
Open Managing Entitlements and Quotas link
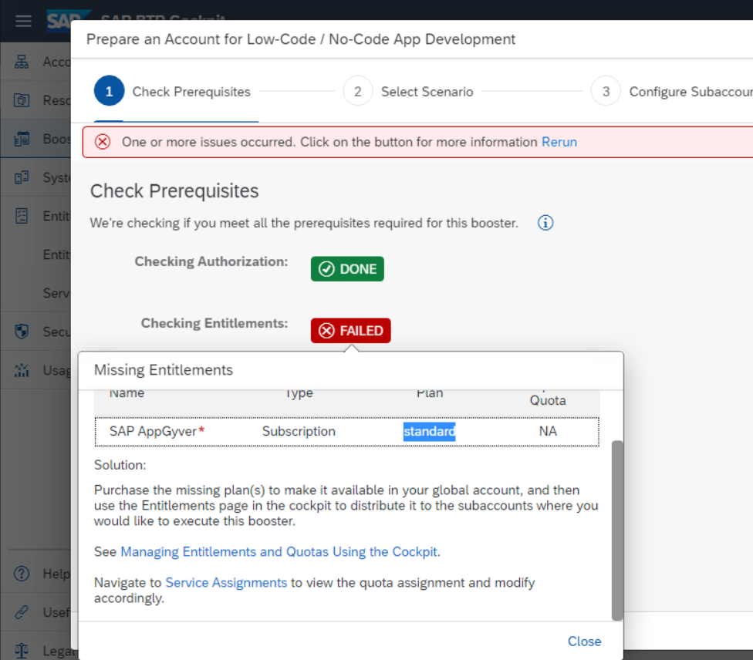pos(279,552)
